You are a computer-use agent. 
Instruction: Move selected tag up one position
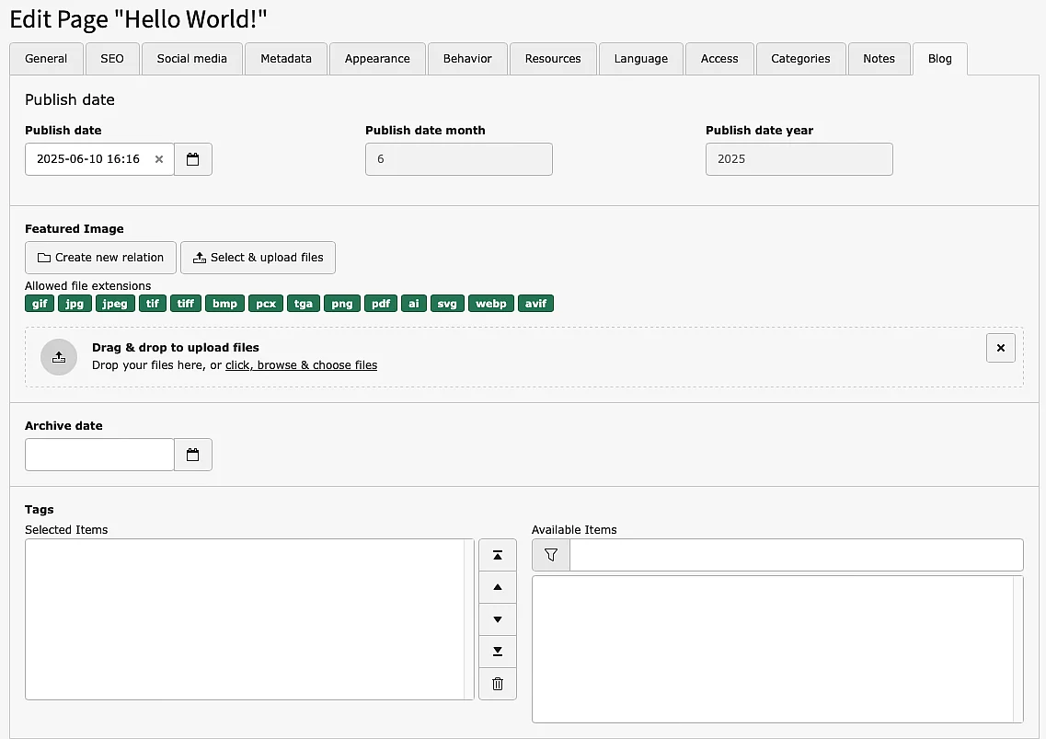click(498, 587)
